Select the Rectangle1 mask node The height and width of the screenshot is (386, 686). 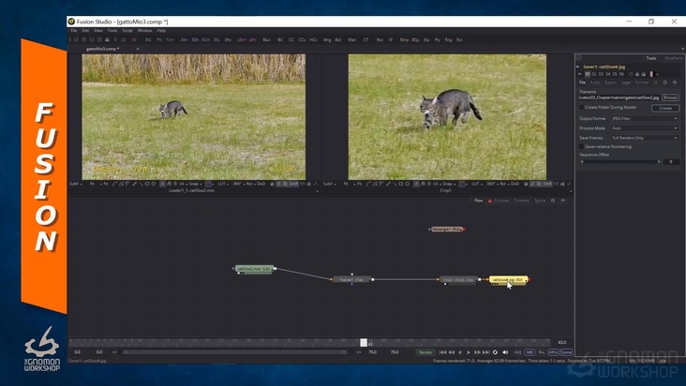[x=447, y=229]
